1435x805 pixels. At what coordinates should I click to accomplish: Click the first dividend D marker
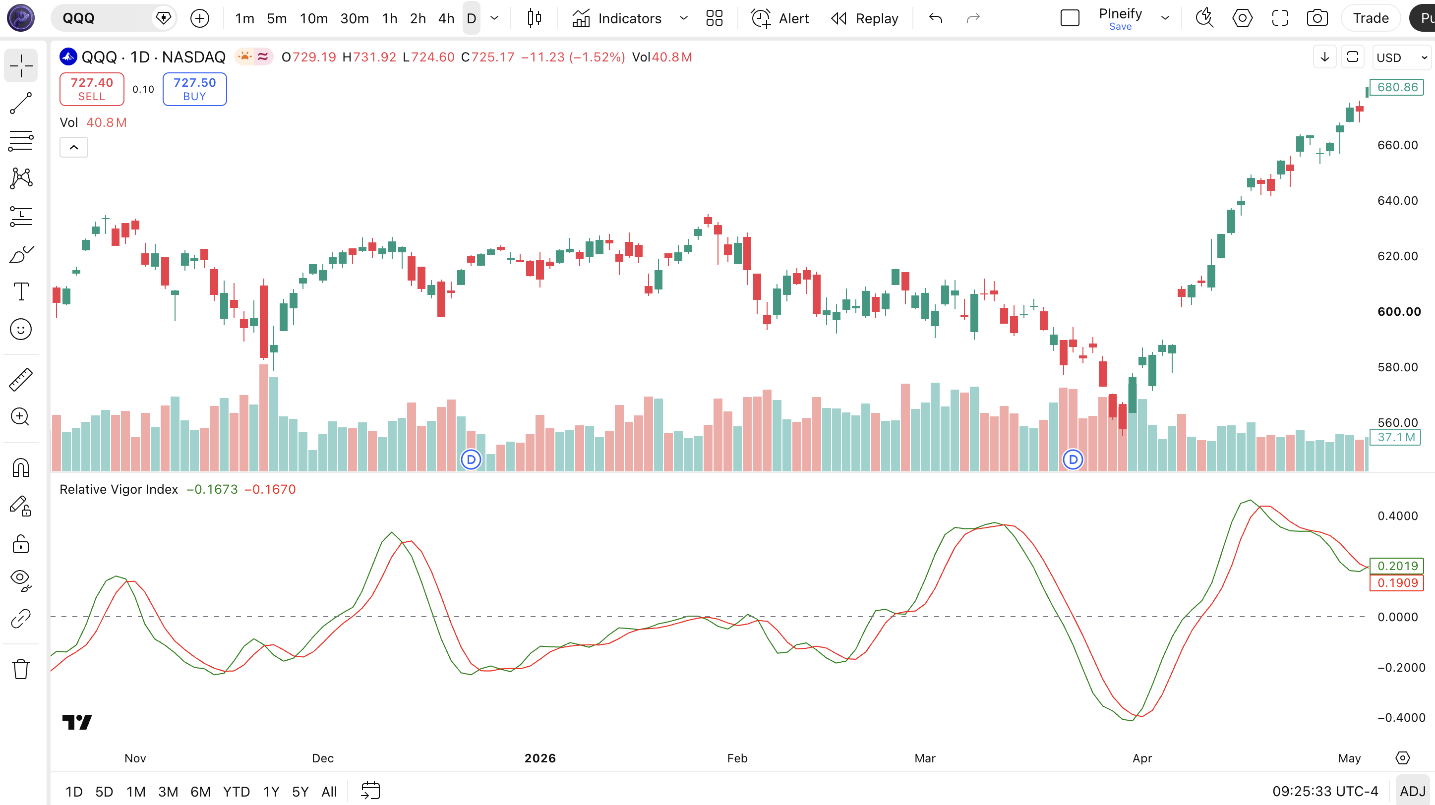pyautogui.click(x=471, y=460)
